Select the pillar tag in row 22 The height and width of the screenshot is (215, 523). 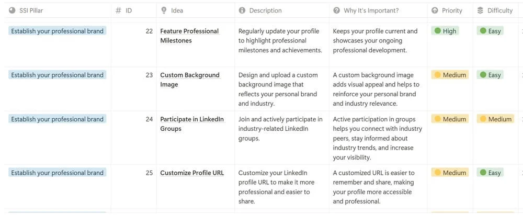click(x=57, y=31)
